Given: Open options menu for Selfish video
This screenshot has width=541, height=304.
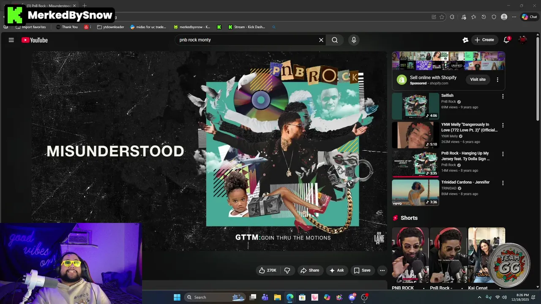Looking at the screenshot, I should tap(503, 96).
